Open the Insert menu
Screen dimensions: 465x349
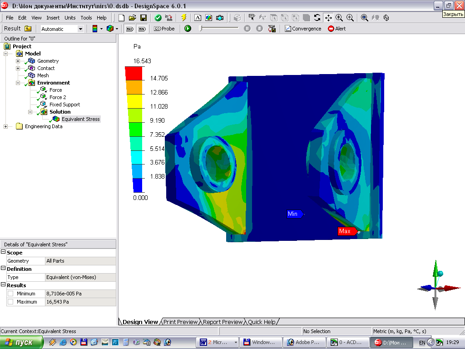tap(53, 18)
